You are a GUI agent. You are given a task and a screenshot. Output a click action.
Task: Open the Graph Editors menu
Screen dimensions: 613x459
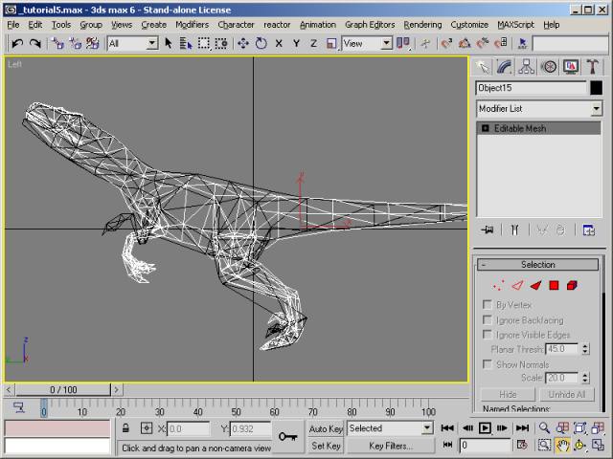coord(369,24)
